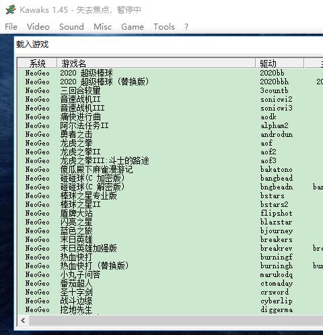Select the 音速战机II game row
The width and height of the screenshot is (323, 335).
tap(170, 99)
